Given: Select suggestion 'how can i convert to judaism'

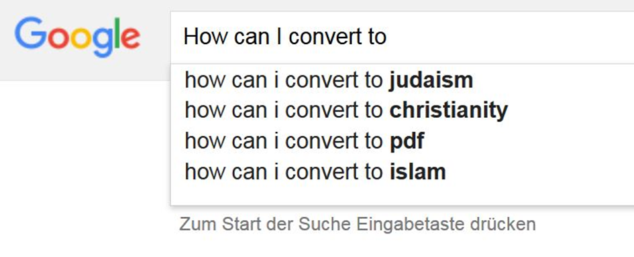Looking at the screenshot, I should coord(403,80).
